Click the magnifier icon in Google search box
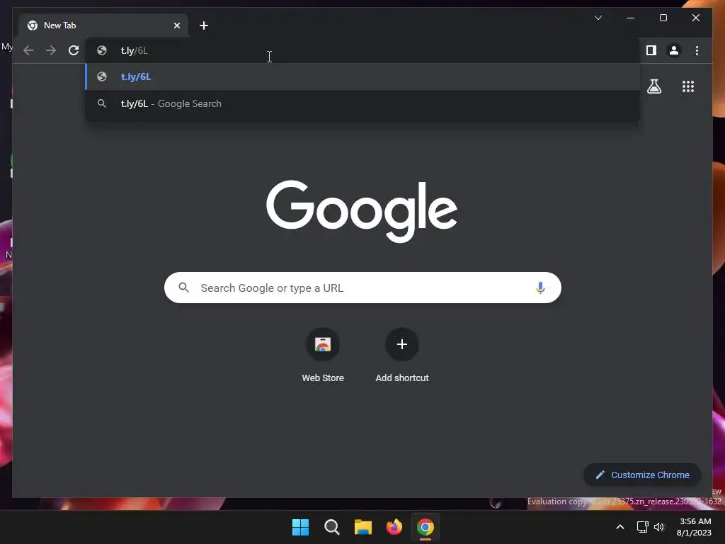This screenshot has width=725, height=544. tap(183, 288)
